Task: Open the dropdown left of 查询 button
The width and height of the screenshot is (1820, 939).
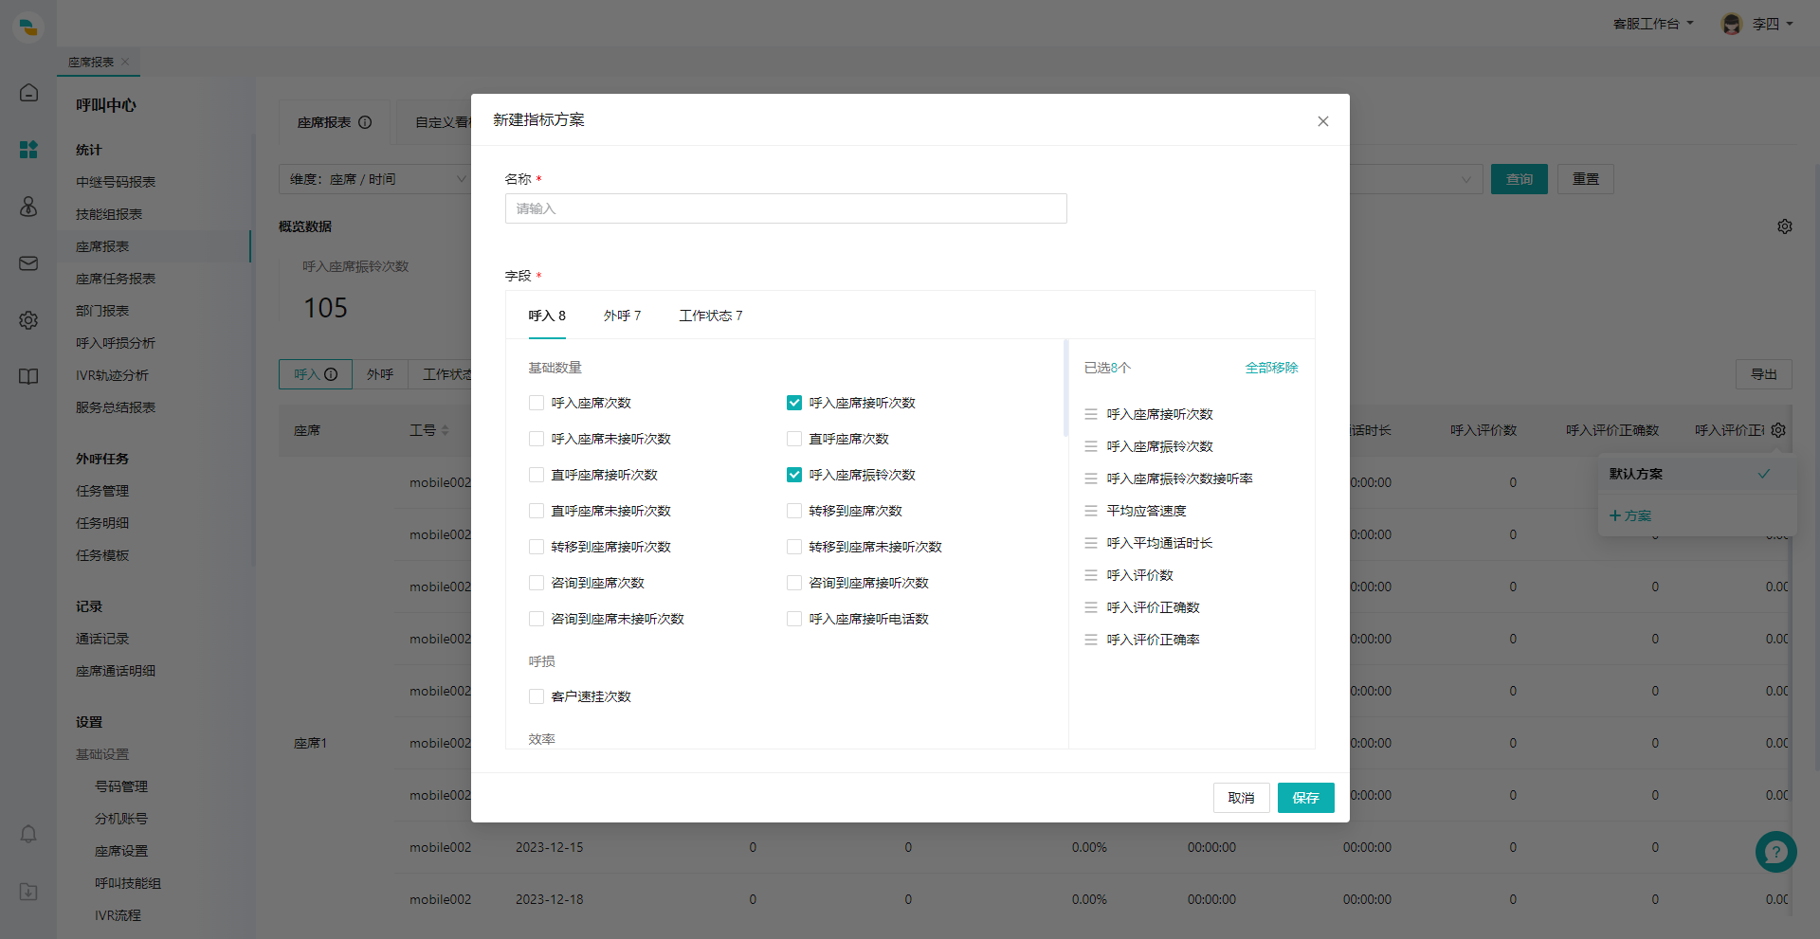Action: [1416, 179]
